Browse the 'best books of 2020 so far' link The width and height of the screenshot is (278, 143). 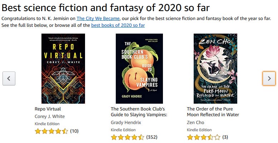click(118, 25)
